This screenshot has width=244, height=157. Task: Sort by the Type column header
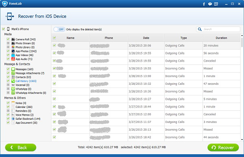[184, 38]
